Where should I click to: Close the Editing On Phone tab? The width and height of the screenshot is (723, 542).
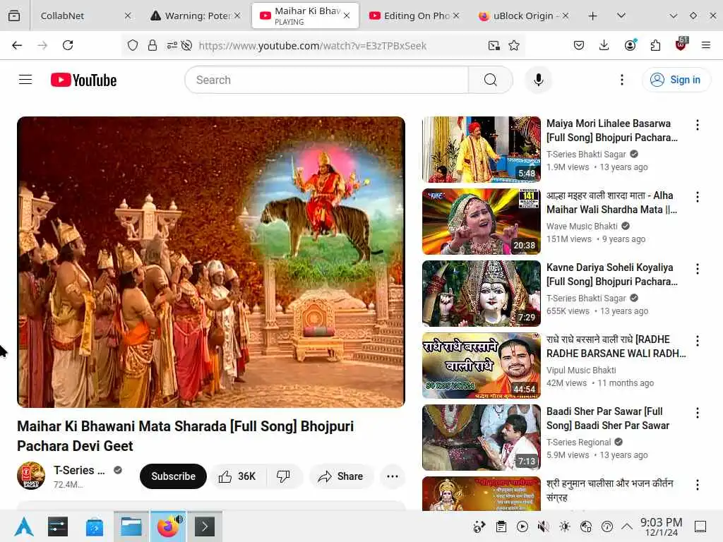click(x=456, y=16)
